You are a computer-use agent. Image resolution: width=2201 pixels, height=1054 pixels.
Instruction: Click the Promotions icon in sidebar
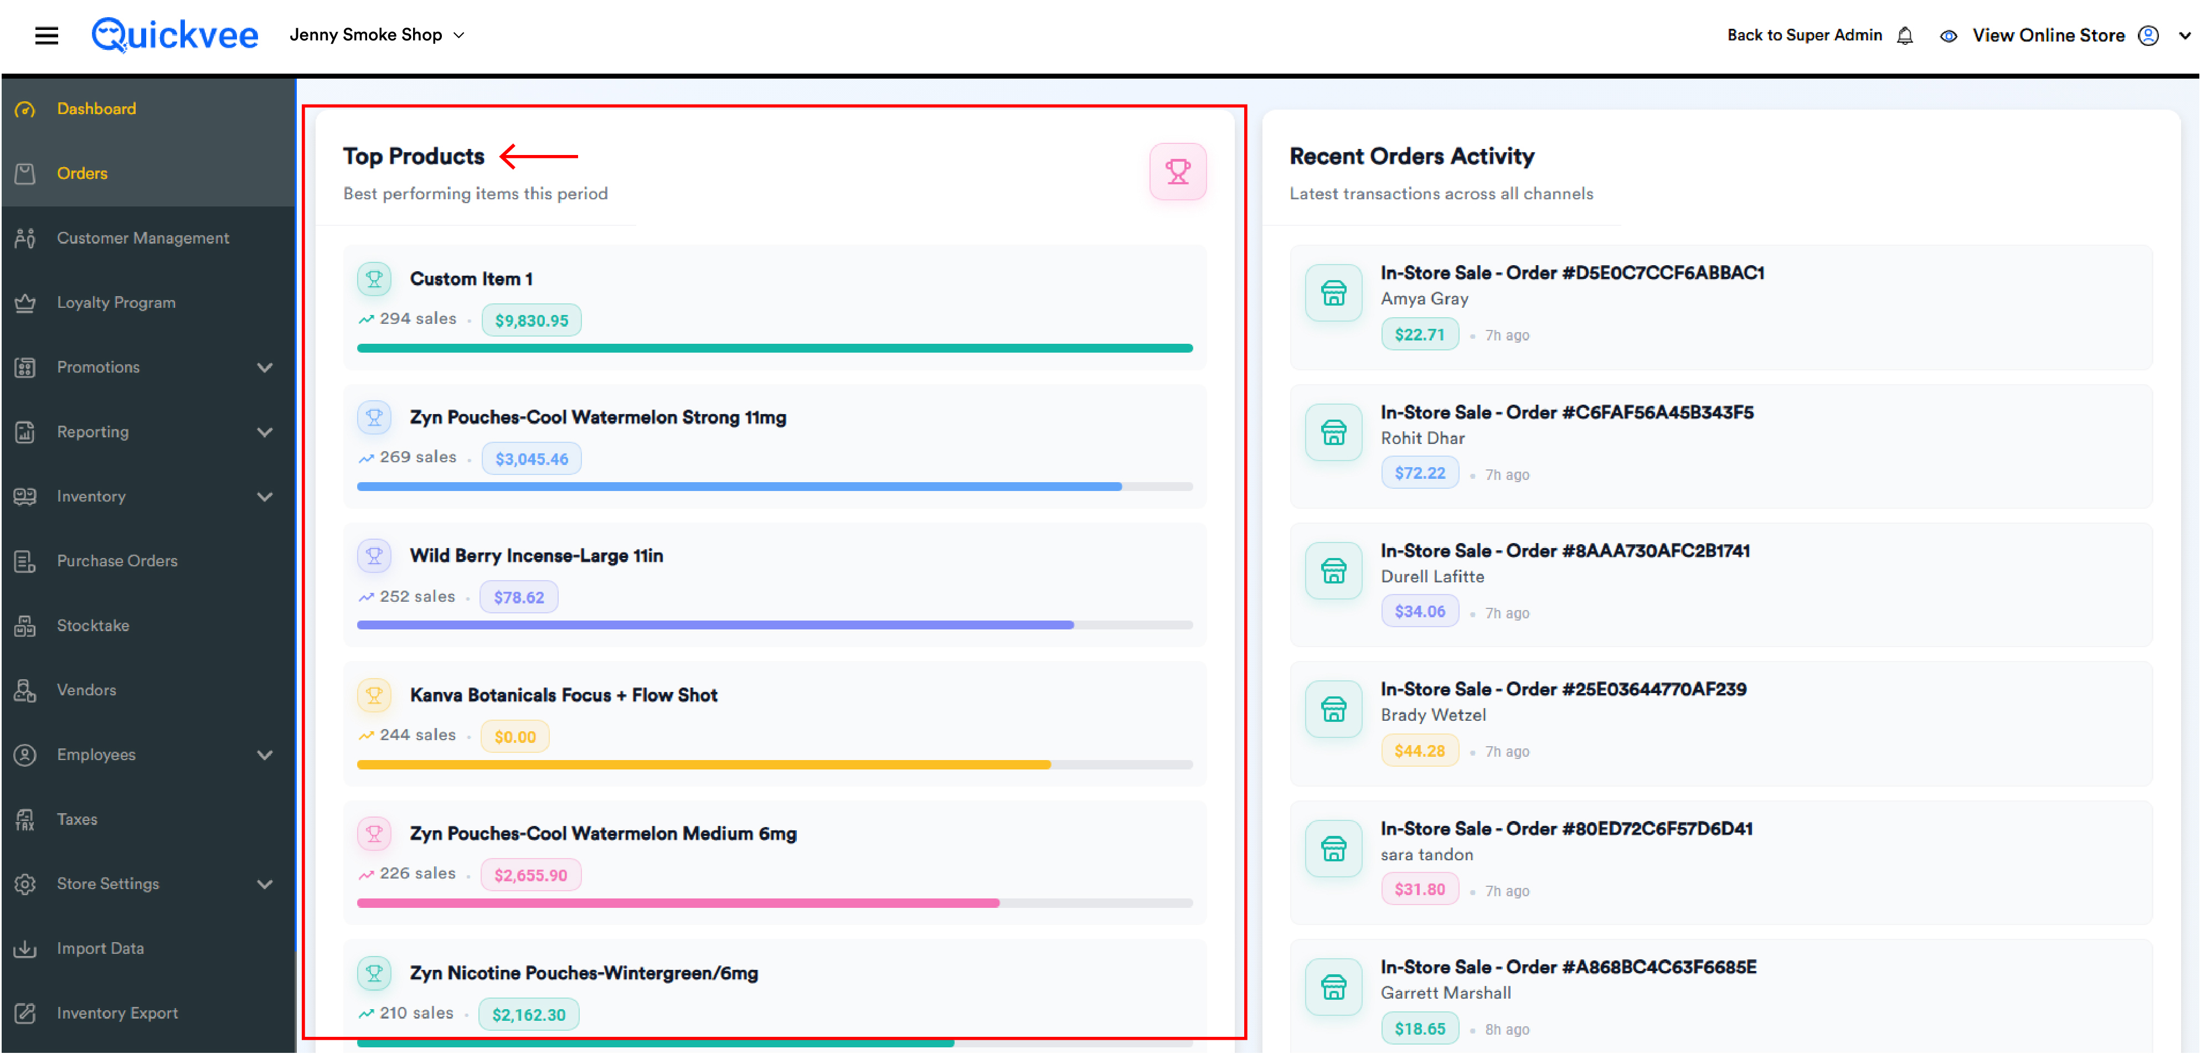pyautogui.click(x=25, y=367)
